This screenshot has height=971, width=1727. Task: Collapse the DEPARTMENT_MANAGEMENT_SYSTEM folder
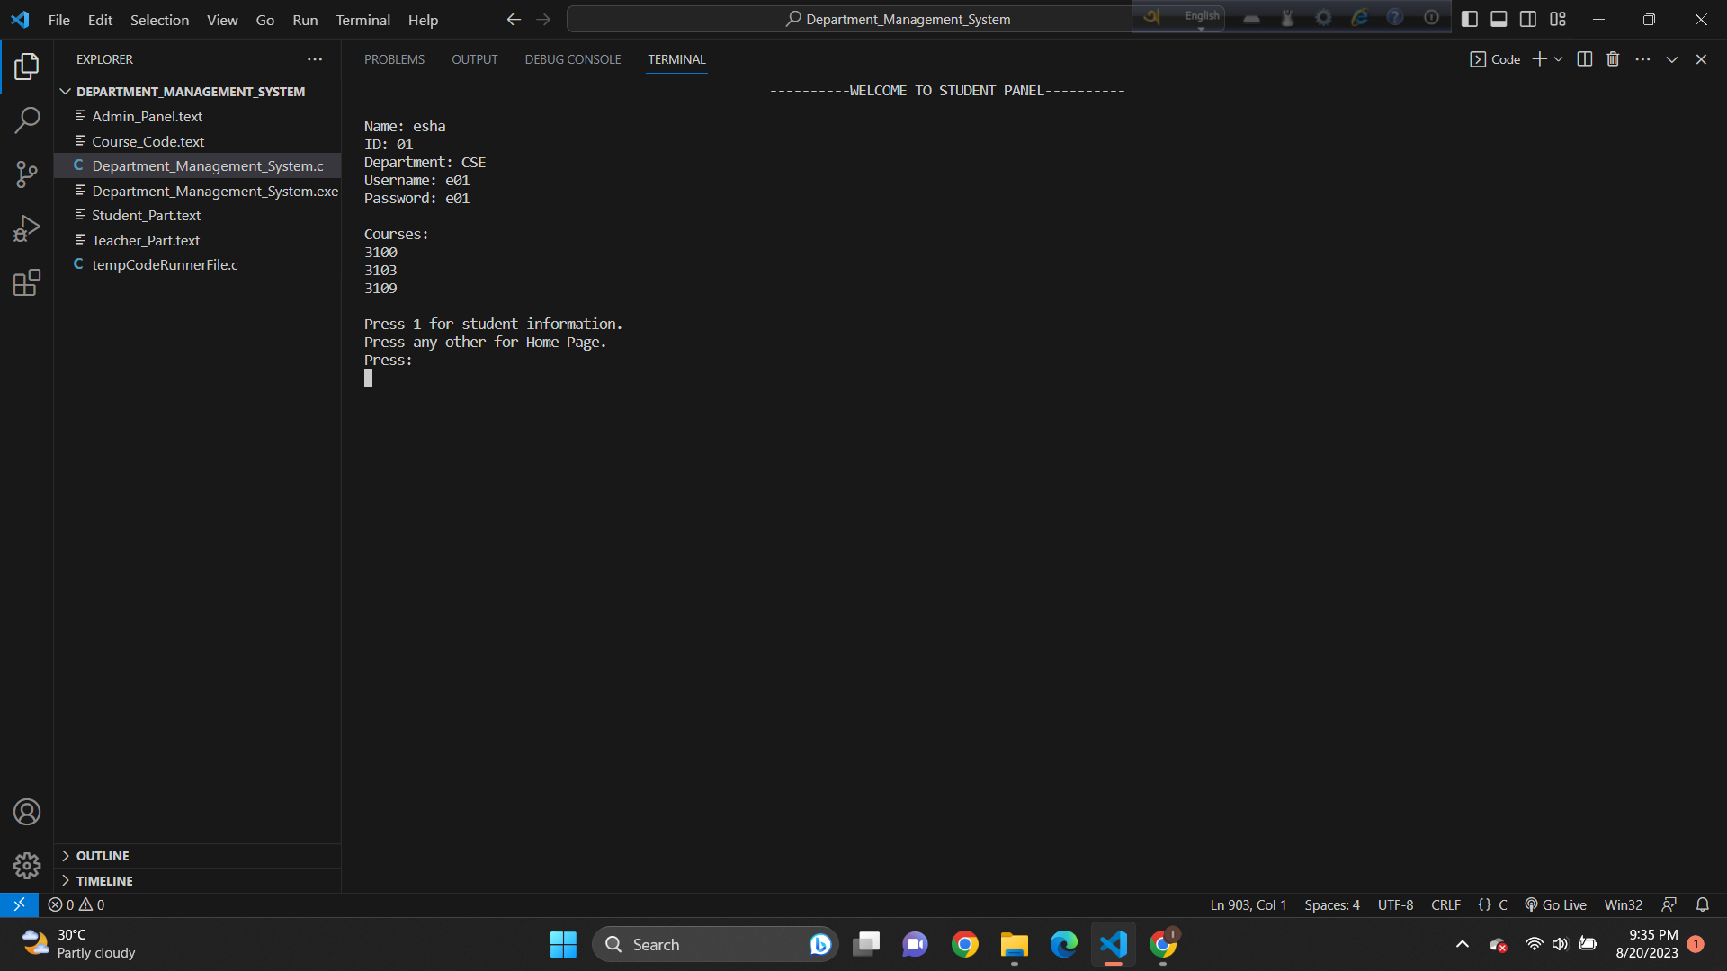pos(65,91)
